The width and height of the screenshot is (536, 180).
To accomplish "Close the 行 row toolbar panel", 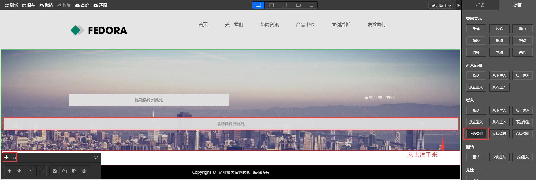I will 96,158.
